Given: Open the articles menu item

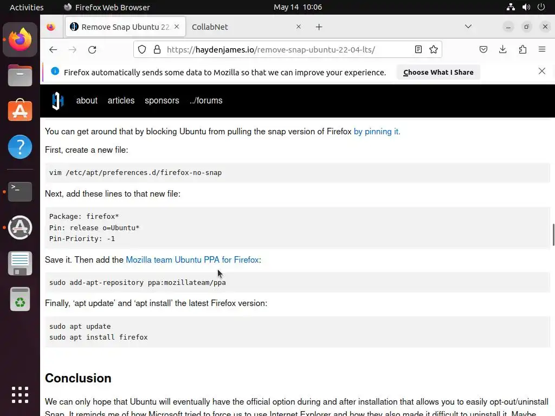Looking at the screenshot, I should click(121, 101).
